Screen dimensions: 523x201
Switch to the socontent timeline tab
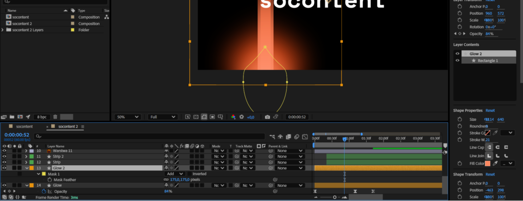pos(25,127)
